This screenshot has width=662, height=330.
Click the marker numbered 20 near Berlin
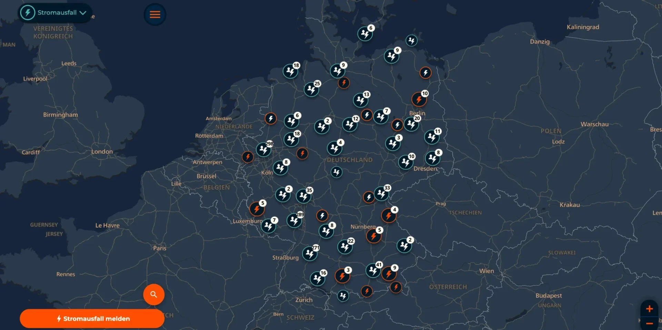411,124
